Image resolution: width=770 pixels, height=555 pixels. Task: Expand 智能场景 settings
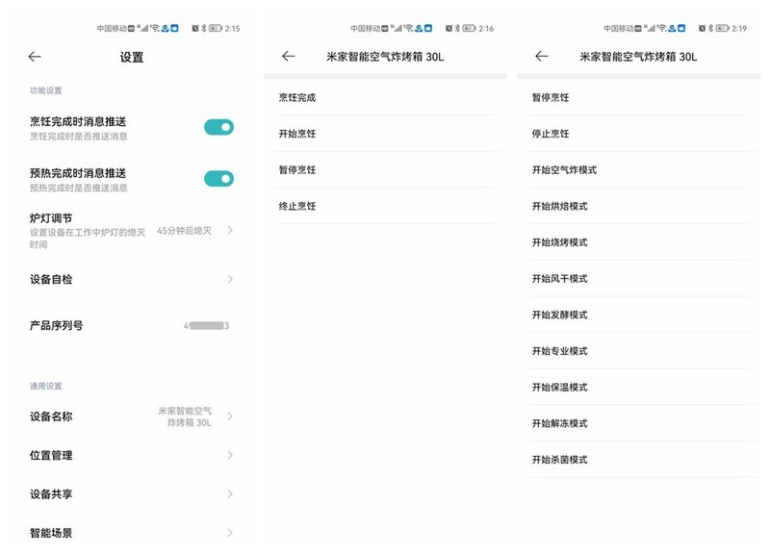point(229,532)
